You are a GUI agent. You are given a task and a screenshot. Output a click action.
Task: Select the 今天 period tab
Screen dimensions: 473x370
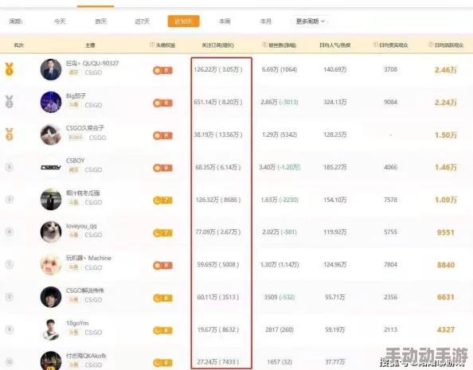(x=60, y=21)
